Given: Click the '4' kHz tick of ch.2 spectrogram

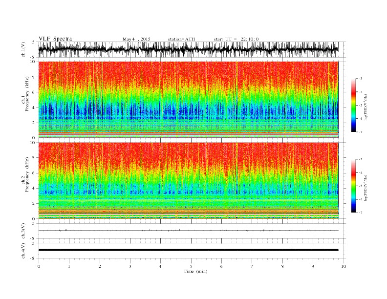Looking at the screenshot, I should tap(34, 188).
